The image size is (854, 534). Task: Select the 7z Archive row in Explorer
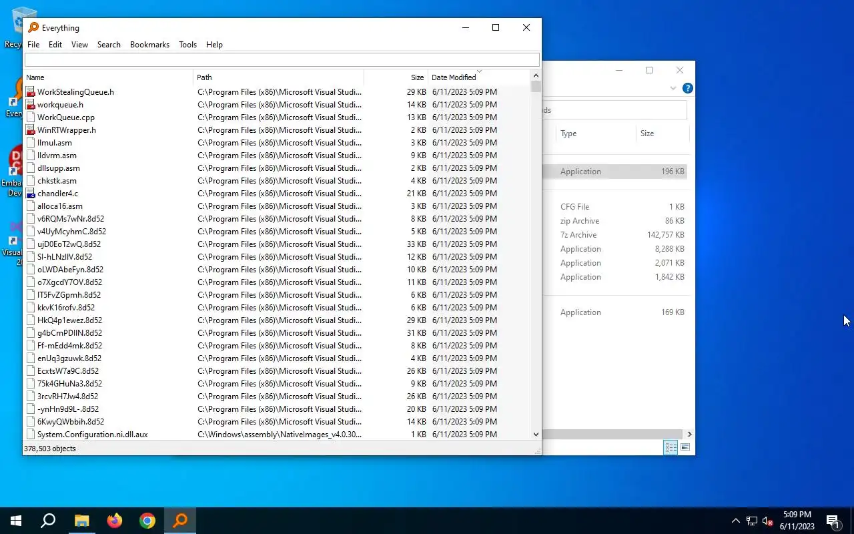(614, 235)
